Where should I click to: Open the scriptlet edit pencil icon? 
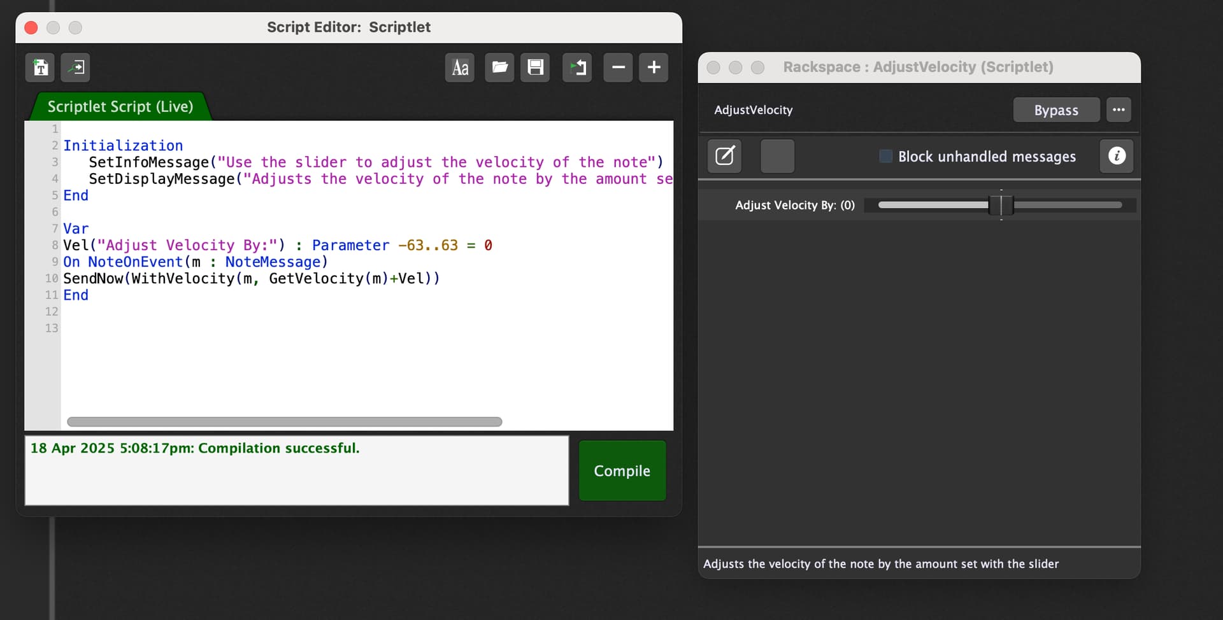click(724, 156)
